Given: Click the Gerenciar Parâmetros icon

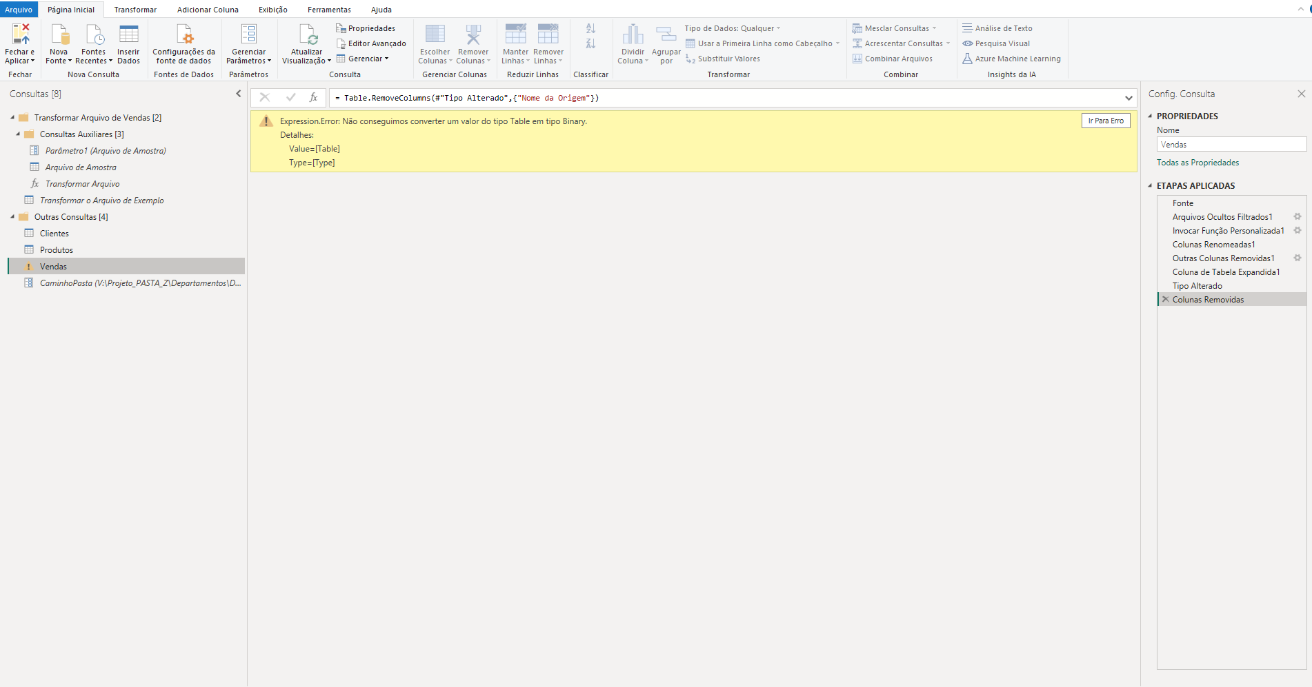Looking at the screenshot, I should (249, 34).
